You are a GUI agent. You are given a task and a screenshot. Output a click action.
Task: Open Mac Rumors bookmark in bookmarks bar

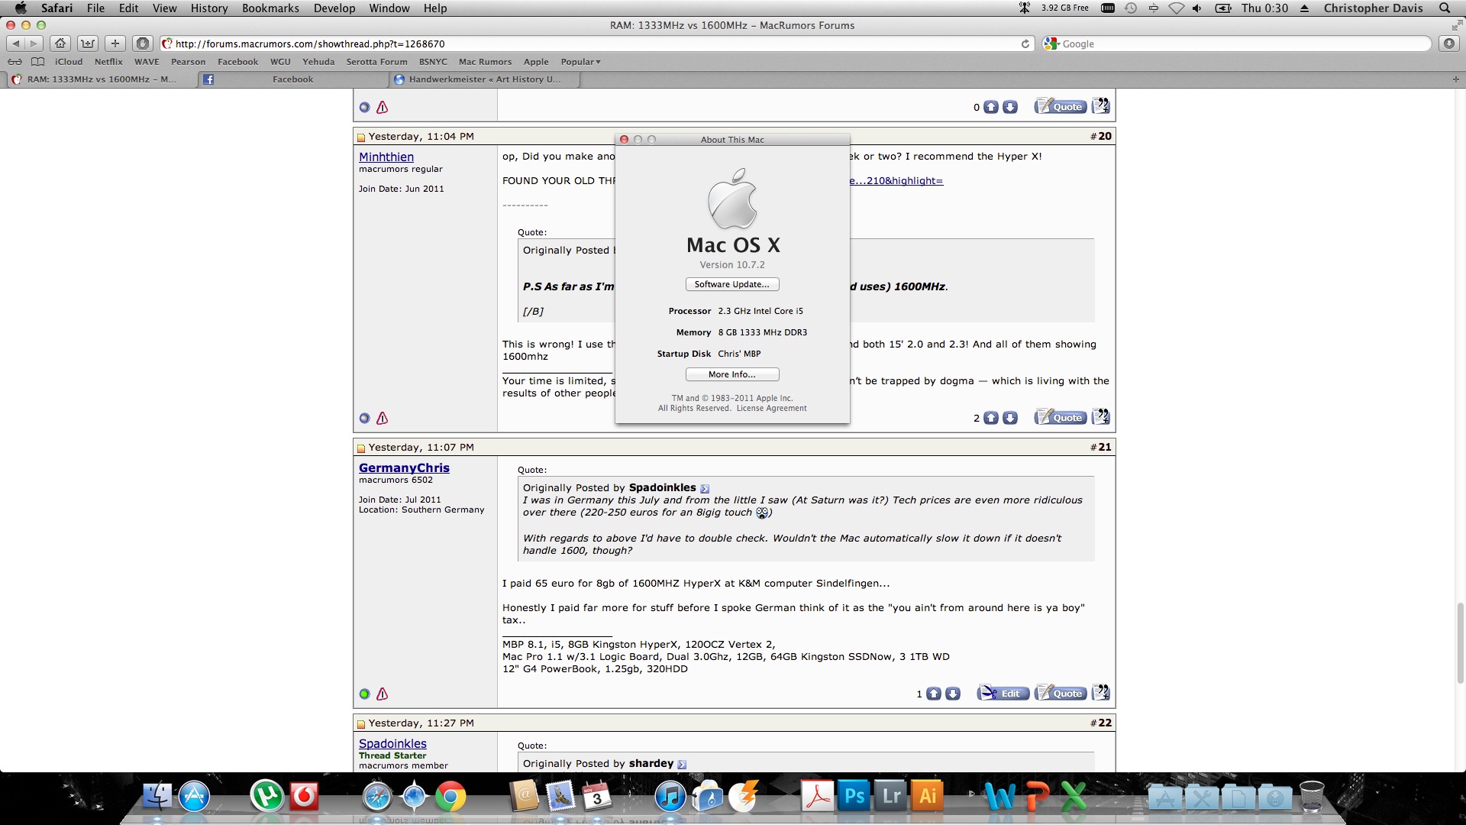coord(485,62)
